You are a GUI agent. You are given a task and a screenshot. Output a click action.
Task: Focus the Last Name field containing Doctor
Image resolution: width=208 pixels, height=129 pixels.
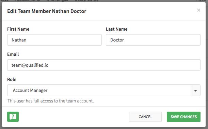click(153, 40)
